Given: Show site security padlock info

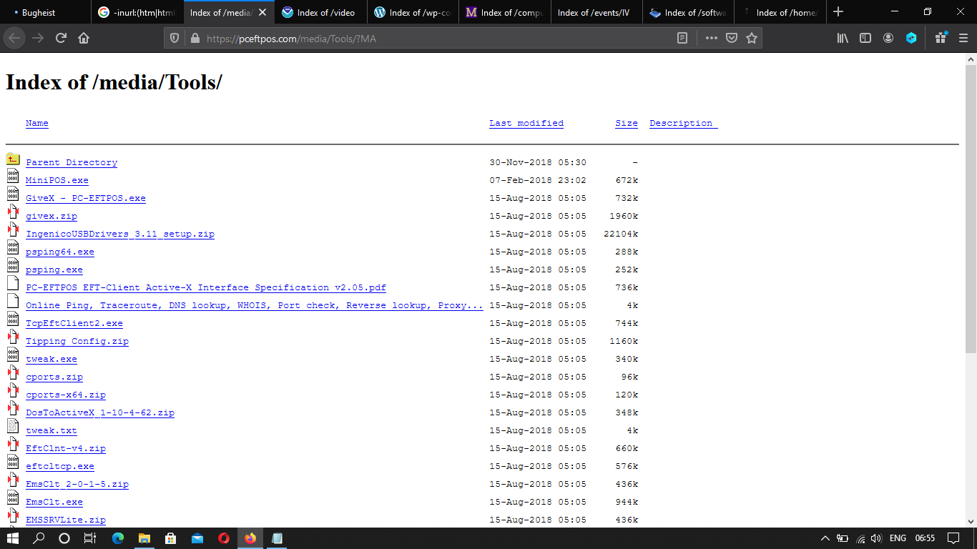Looking at the screenshot, I should pyautogui.click(x=195, y=39).
